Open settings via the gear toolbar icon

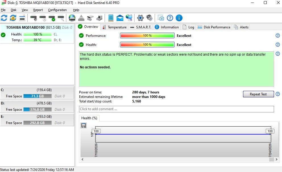point(140,18)
